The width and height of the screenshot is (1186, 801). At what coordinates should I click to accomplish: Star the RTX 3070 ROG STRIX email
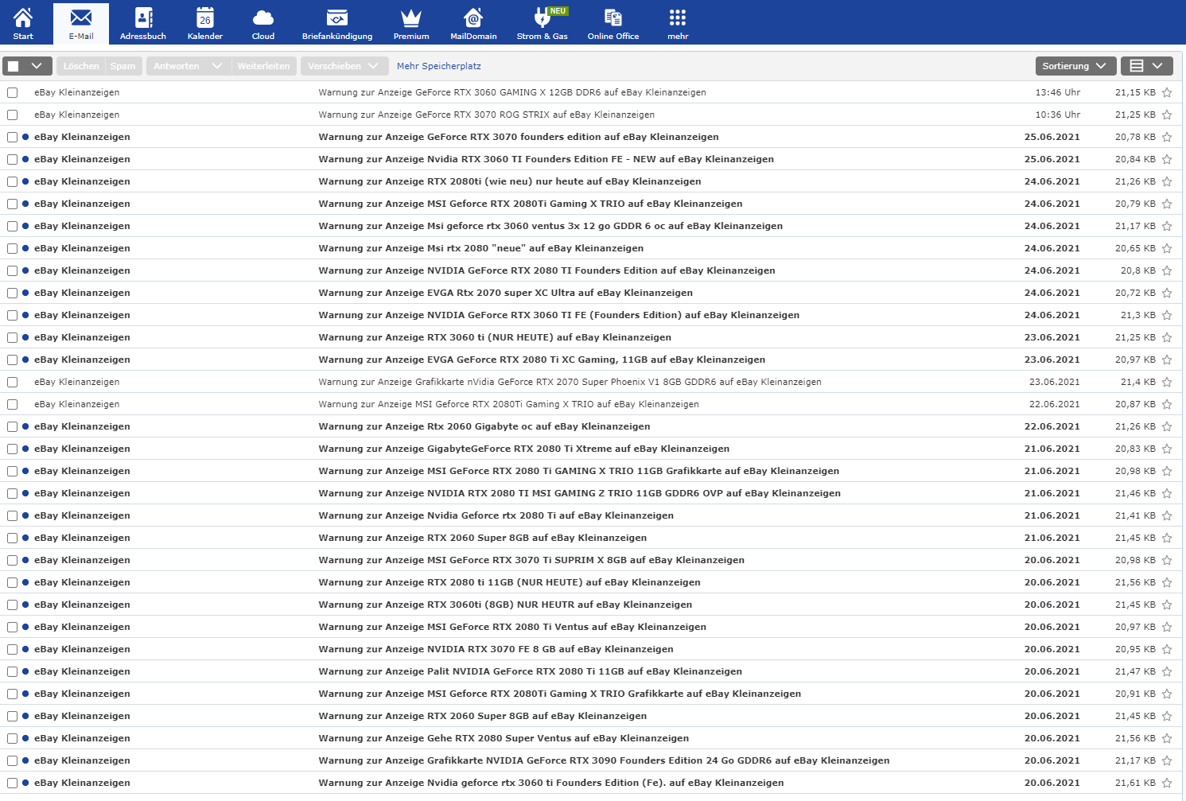(x=1167, y=115)
